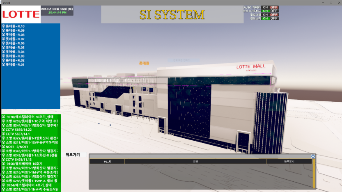The image size is (342, 192).
Task: Click the cube icon for 9150 엘리베이터 16호기
Action: (x=4, y=164)
